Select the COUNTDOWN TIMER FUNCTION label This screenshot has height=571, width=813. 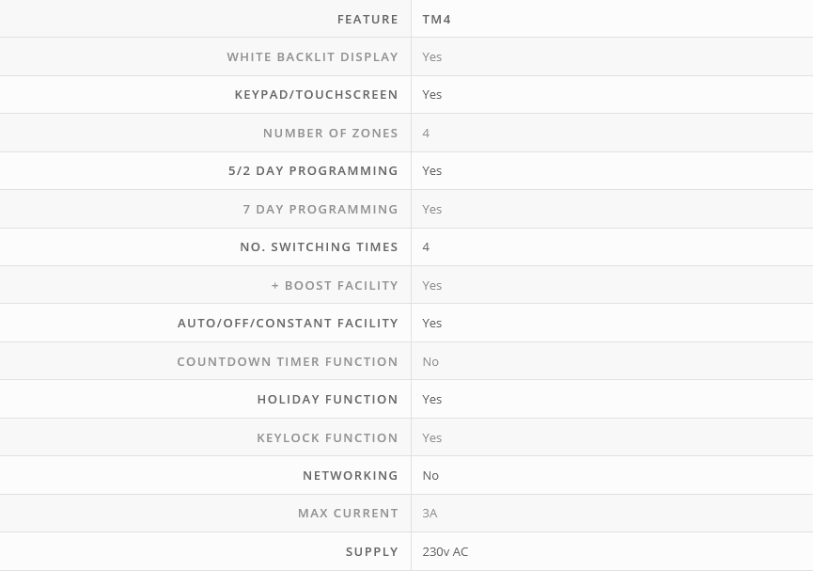tap(287, 361)
